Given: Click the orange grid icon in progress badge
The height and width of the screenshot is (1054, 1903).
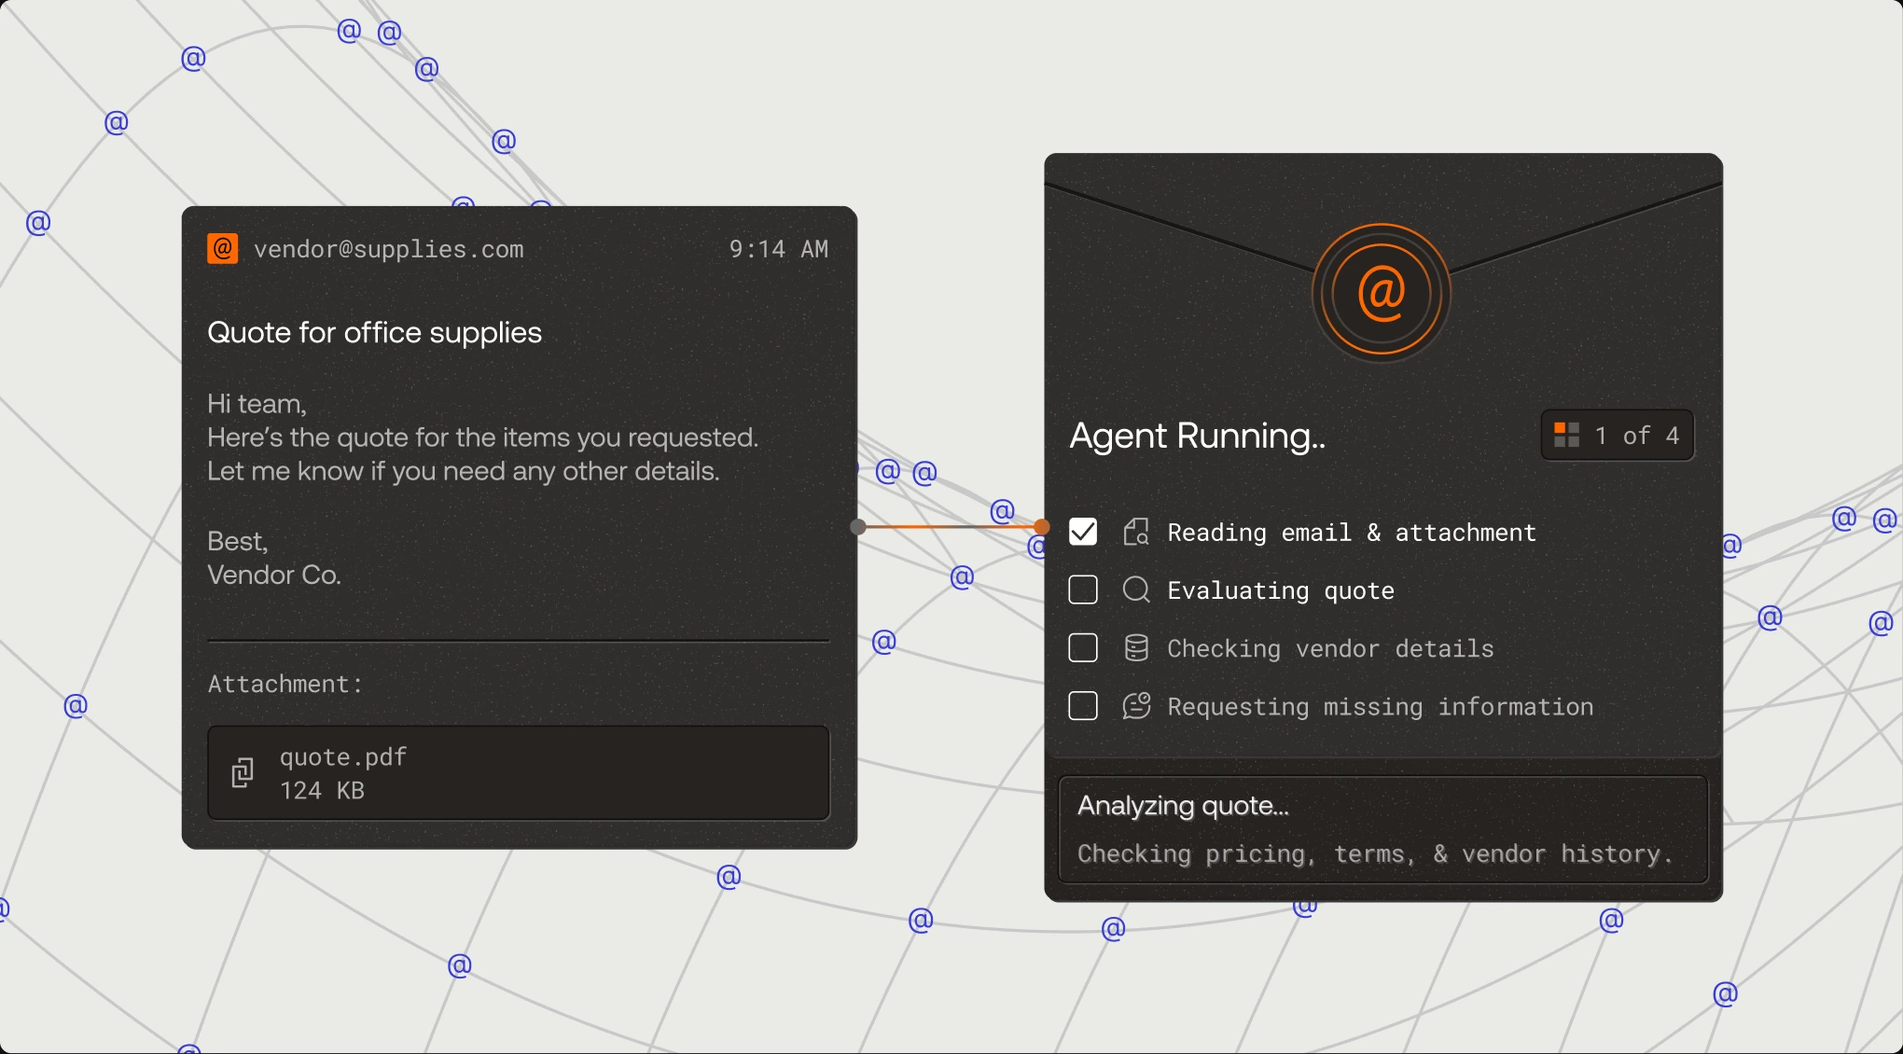Looking at the screenshot, I should pyautogui.click(x=1566, y=435).
